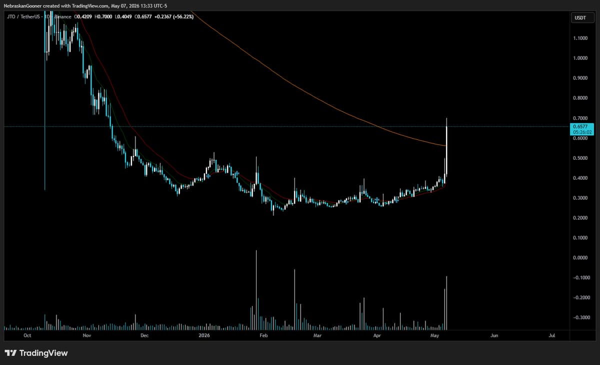Click the 0.1000 price axis label
The width and height of the screenshot is (600, 365).
point(580,238)
